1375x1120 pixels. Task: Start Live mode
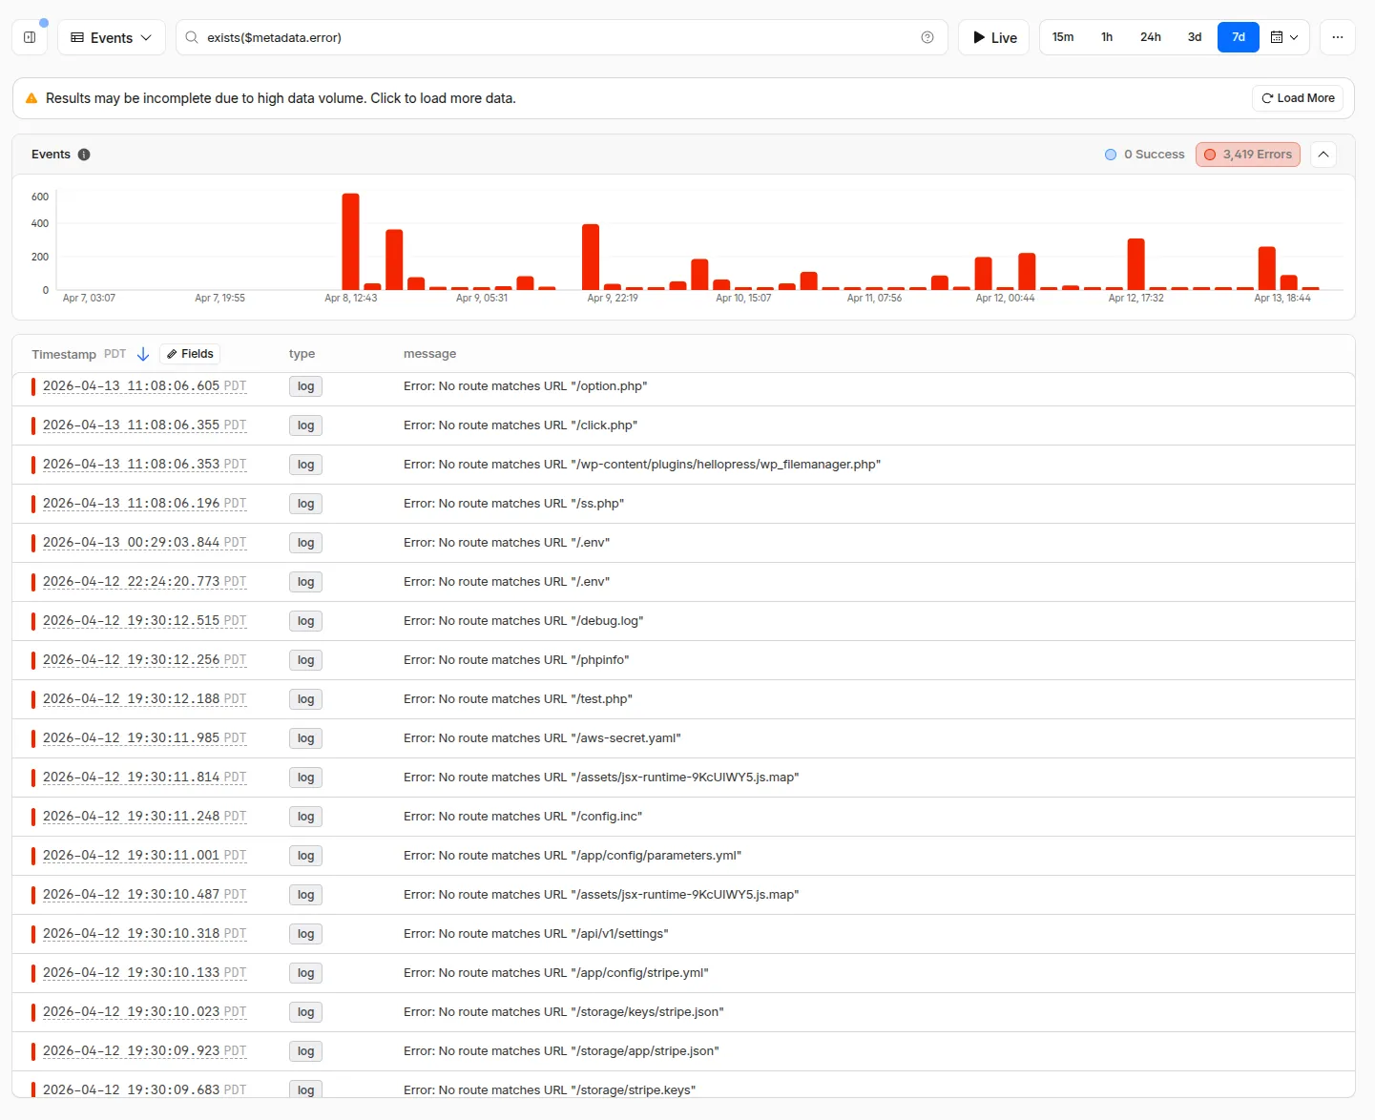[993, 37]
